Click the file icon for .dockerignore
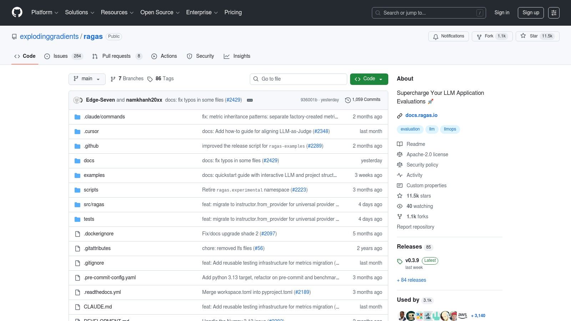571x321 pixels. (77, 234)
